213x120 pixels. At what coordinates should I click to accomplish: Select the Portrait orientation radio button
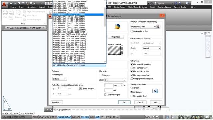tap(132, 88)
